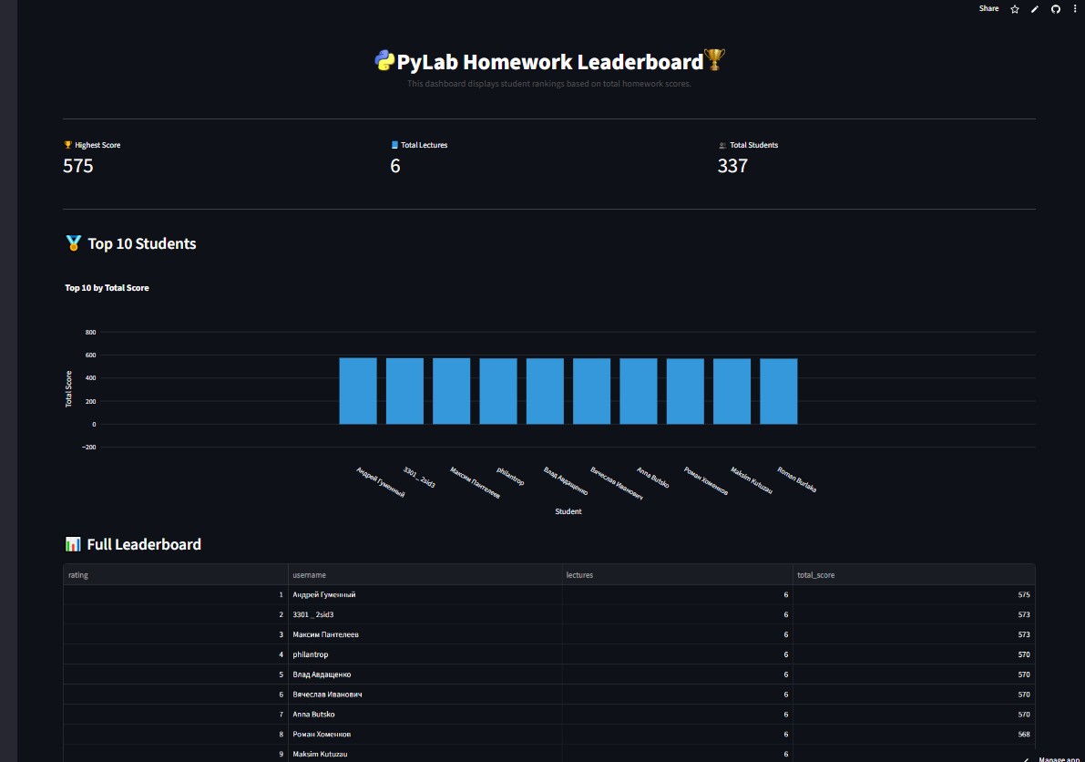Click the bar for Maksim Kutuzau
Screen dimensions: 1085x762
point(732,391)
